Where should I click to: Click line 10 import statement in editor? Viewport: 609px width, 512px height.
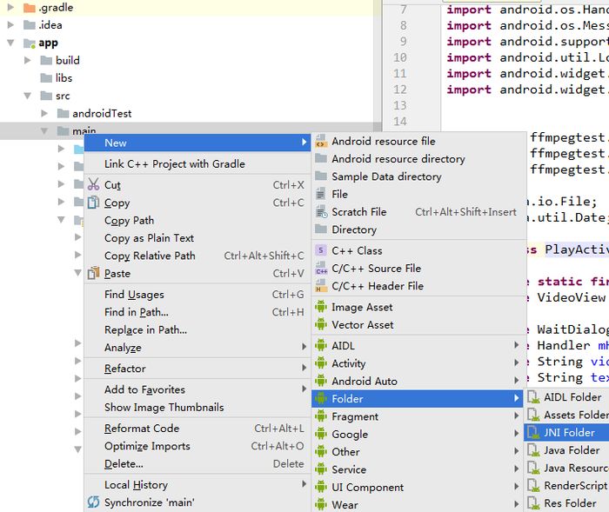point(526,57)
